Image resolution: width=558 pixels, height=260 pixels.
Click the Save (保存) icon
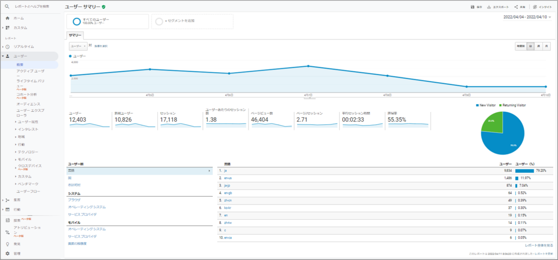coord(473,7)
